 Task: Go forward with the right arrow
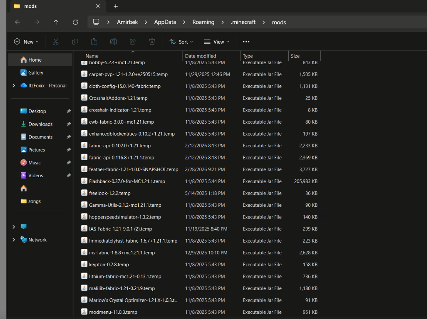point(37,22)
